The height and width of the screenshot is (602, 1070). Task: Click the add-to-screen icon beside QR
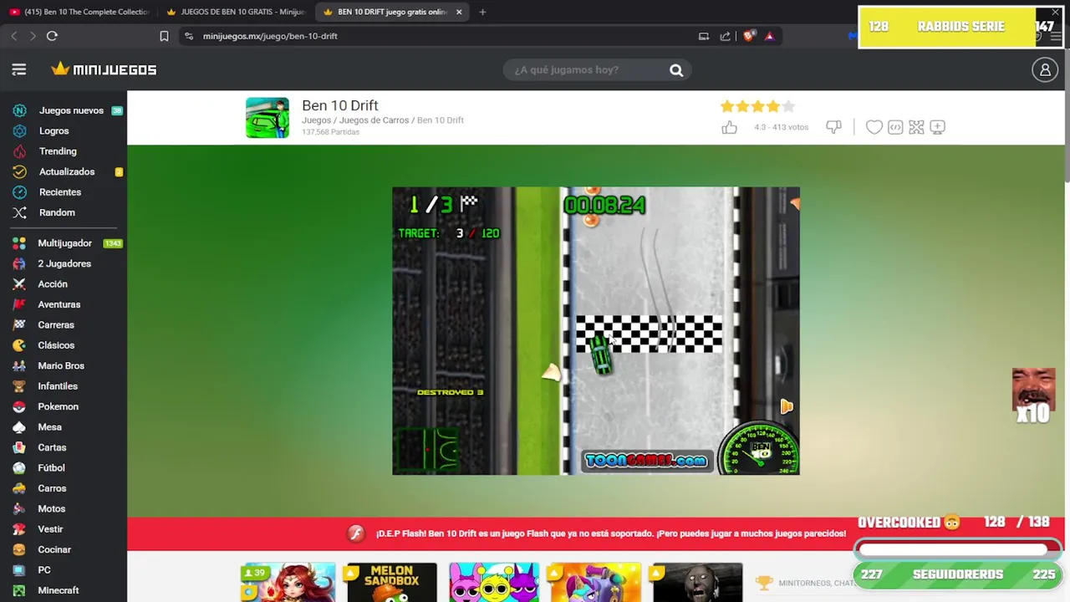[938, 127]
